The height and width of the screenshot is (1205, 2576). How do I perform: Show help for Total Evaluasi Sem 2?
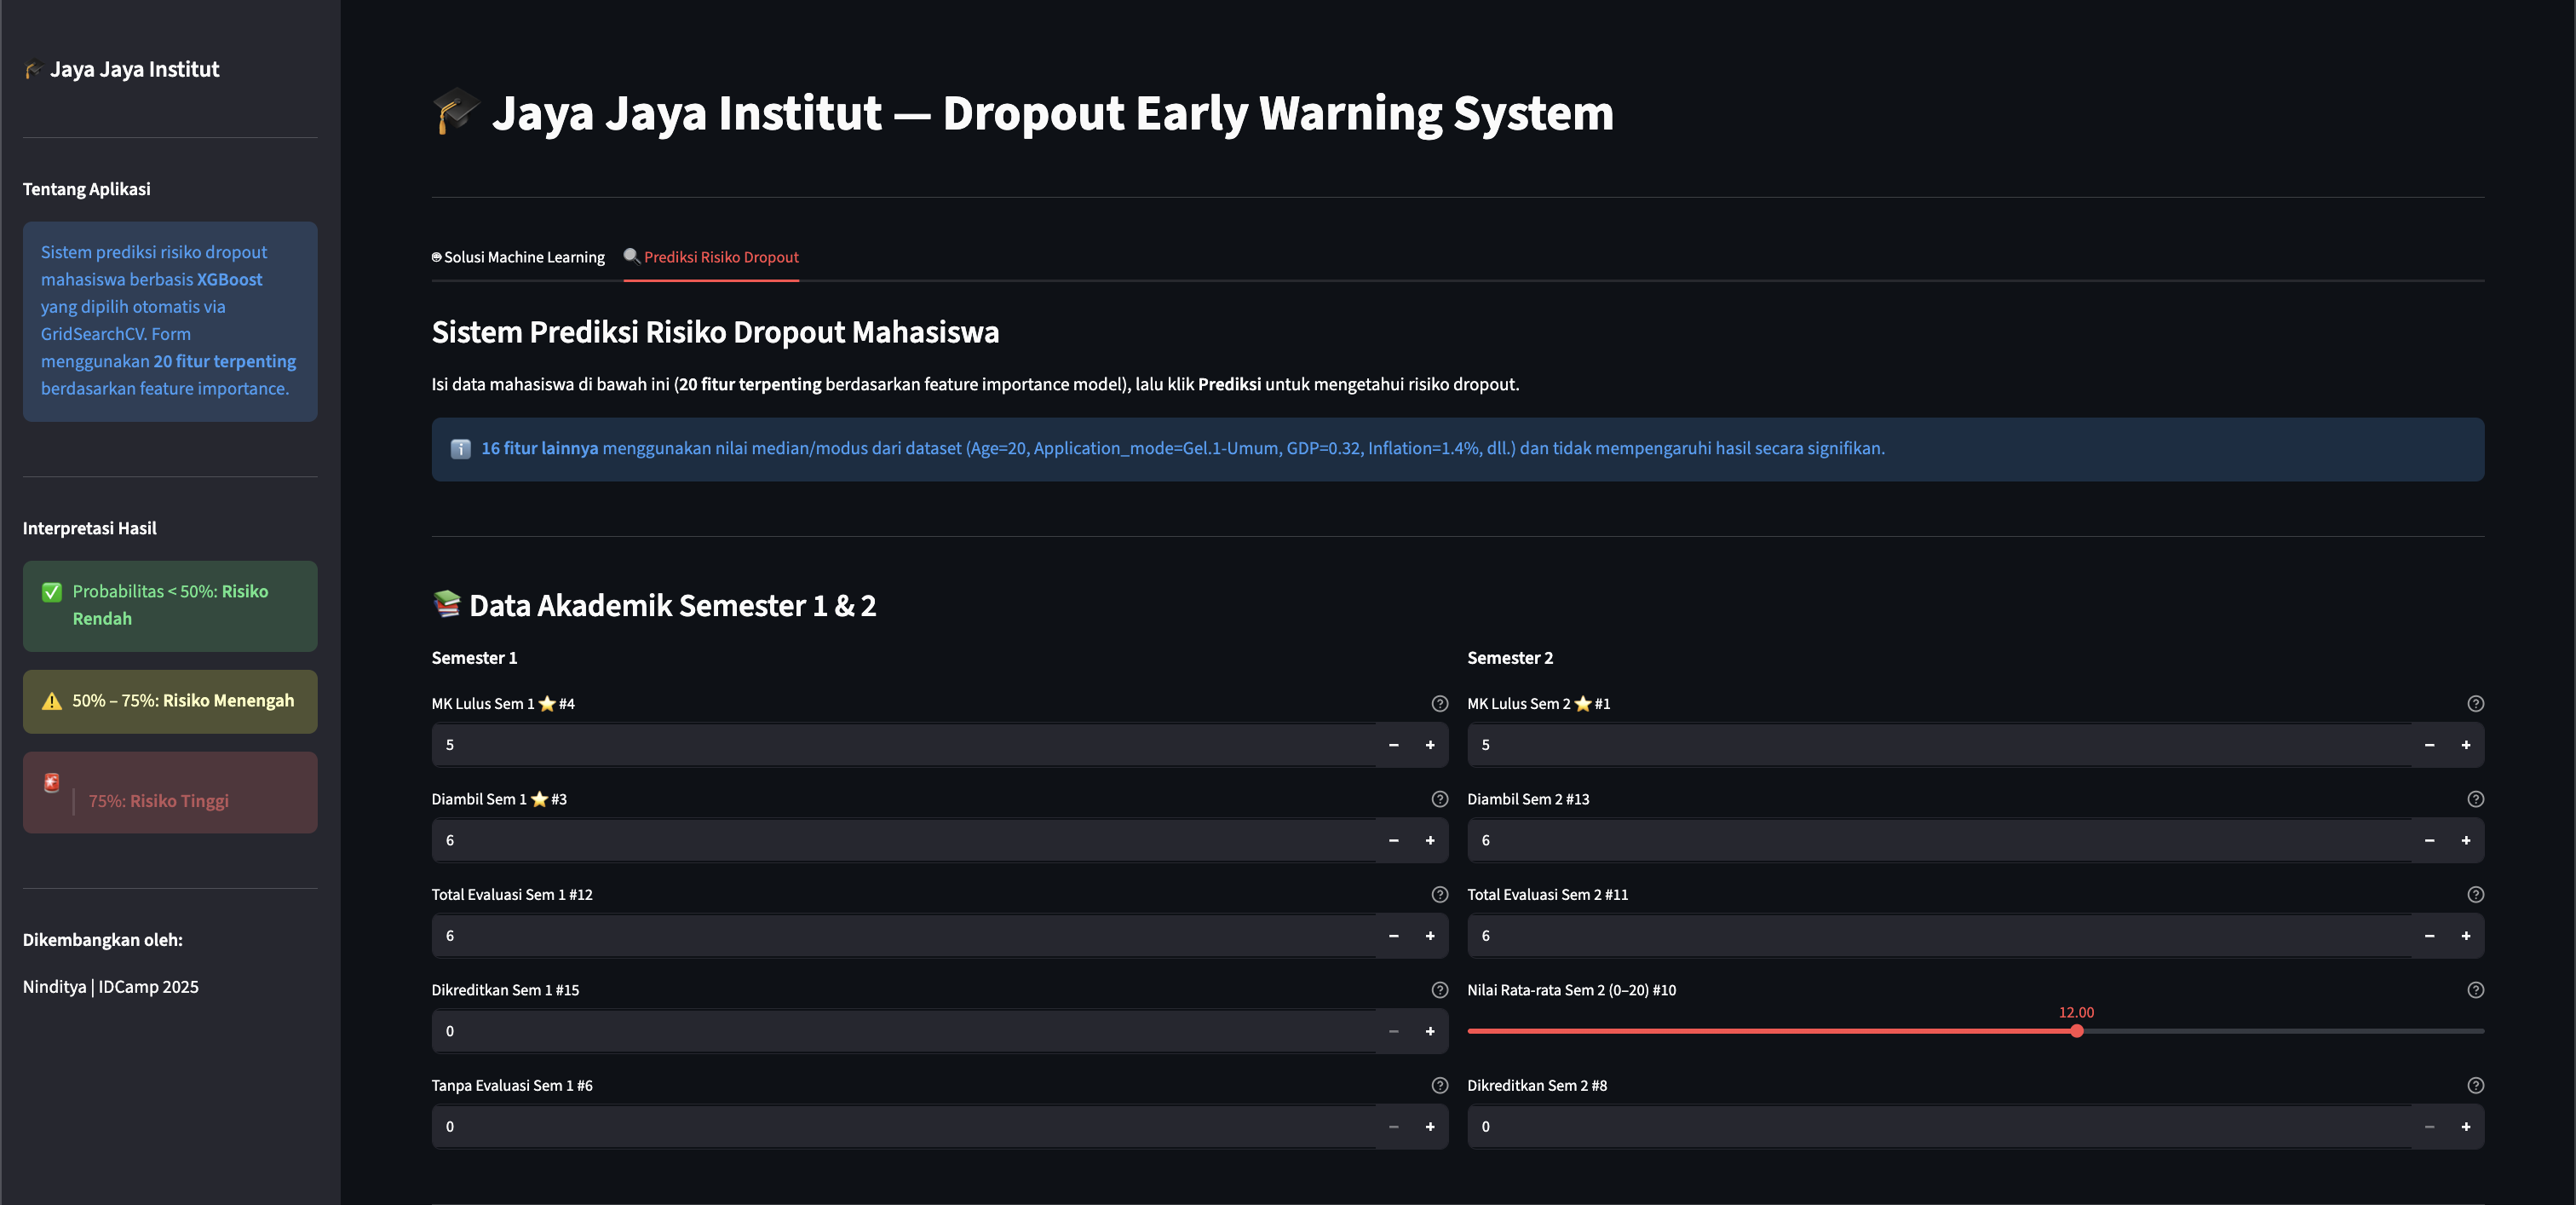[x=2475, y=894]
